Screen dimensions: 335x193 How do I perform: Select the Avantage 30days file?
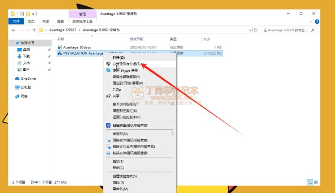click(77, 47)
